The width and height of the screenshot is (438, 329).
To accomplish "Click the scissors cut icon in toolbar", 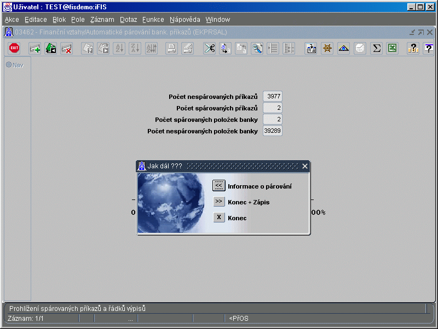I will pyautogui.click(x=209, y=48).
